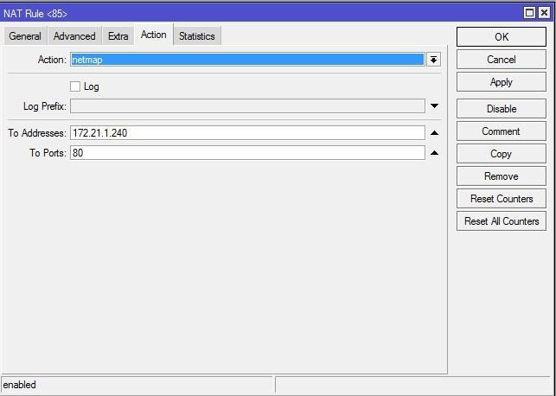Image resolution: width=556 pixels, height=396 pixels.
Task: Open the Extra tab
Action: [118, 36]
